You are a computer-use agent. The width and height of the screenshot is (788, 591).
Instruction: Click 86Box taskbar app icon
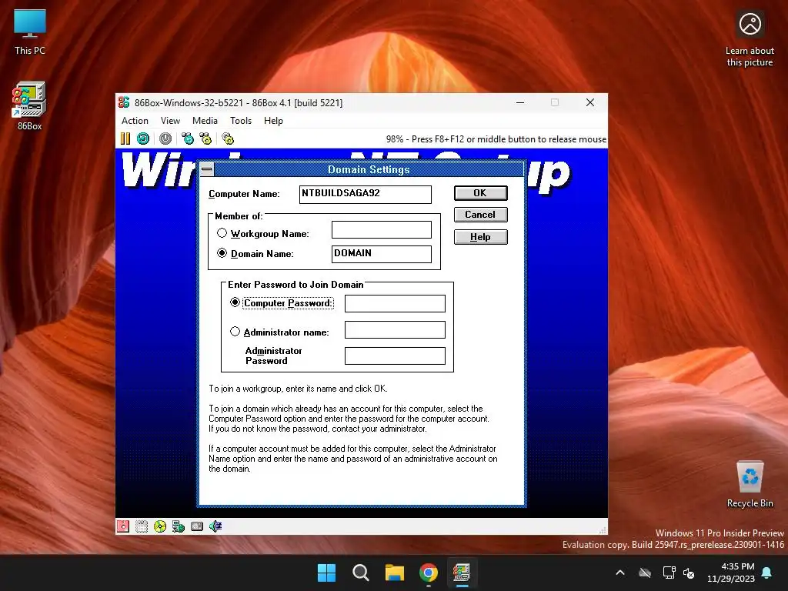462,573
